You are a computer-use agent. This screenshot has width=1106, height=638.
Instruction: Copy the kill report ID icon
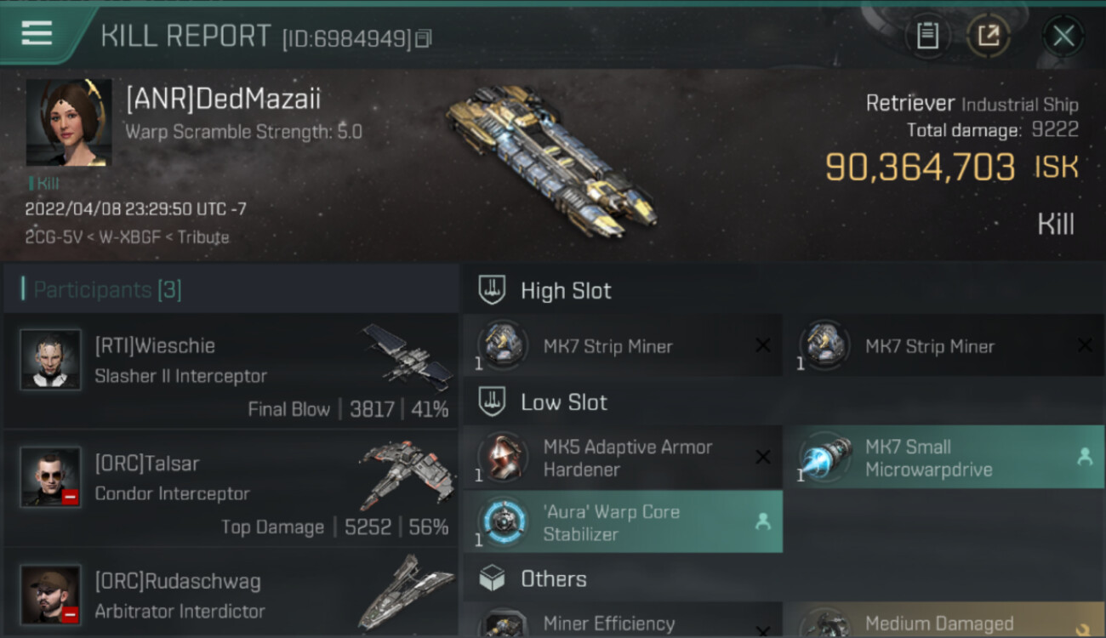click(424, 38)
